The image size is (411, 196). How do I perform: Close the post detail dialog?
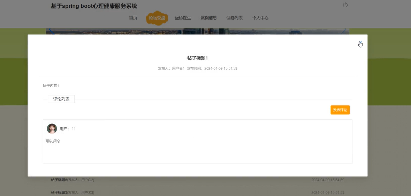point(360,43)
